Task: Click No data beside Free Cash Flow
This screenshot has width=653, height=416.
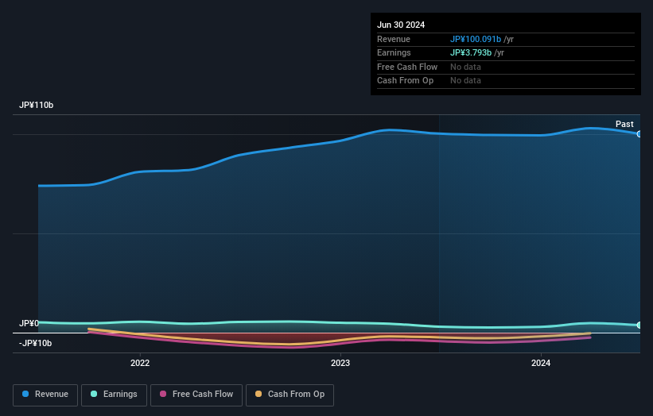Action: tap(465, 67)
